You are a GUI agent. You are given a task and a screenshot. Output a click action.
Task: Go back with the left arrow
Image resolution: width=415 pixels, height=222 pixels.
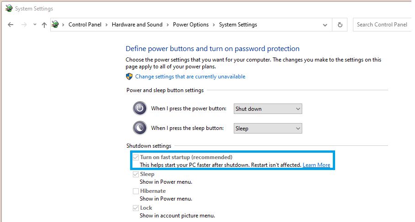pos(11,25)
